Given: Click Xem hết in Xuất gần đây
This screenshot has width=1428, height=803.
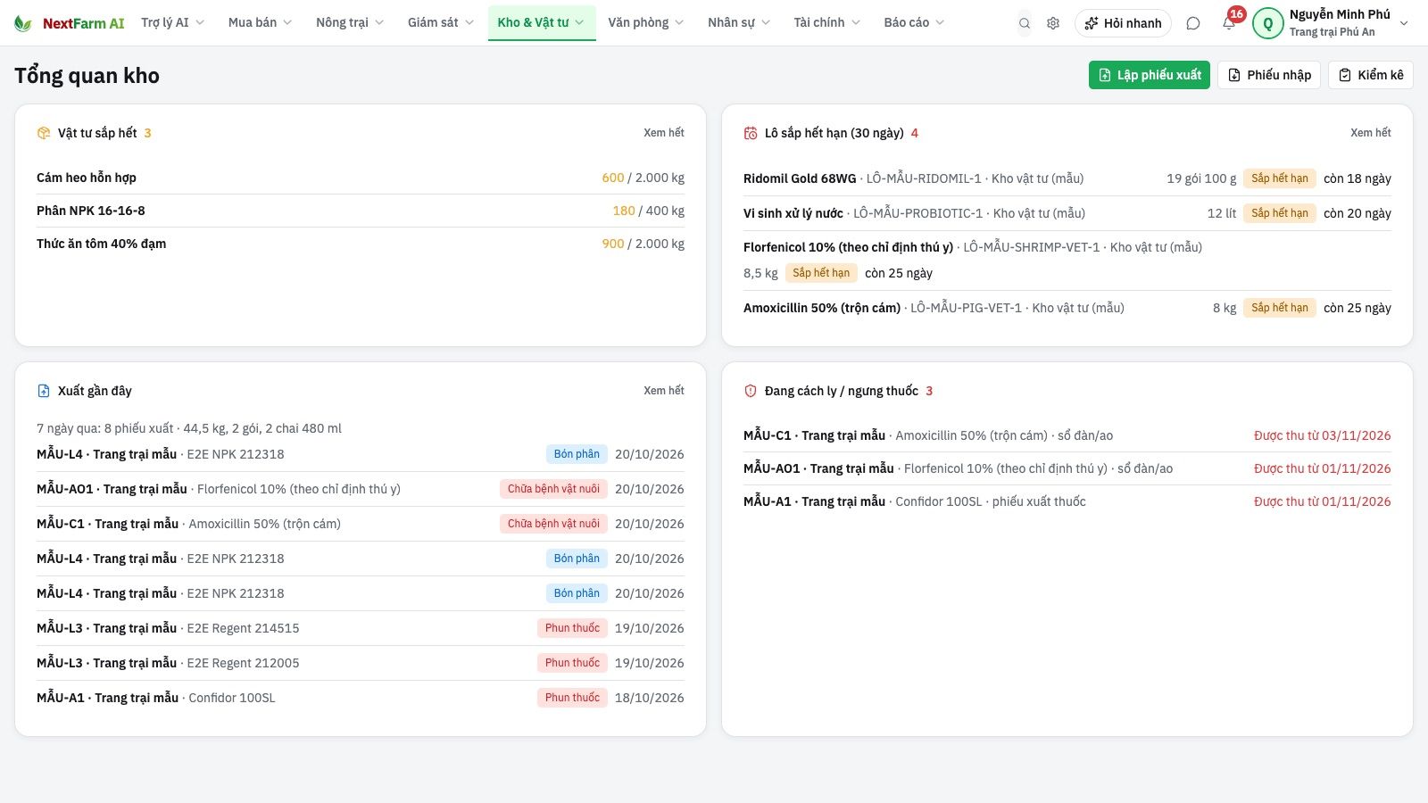Looking at the screenshot, I should tap(664, 391).
